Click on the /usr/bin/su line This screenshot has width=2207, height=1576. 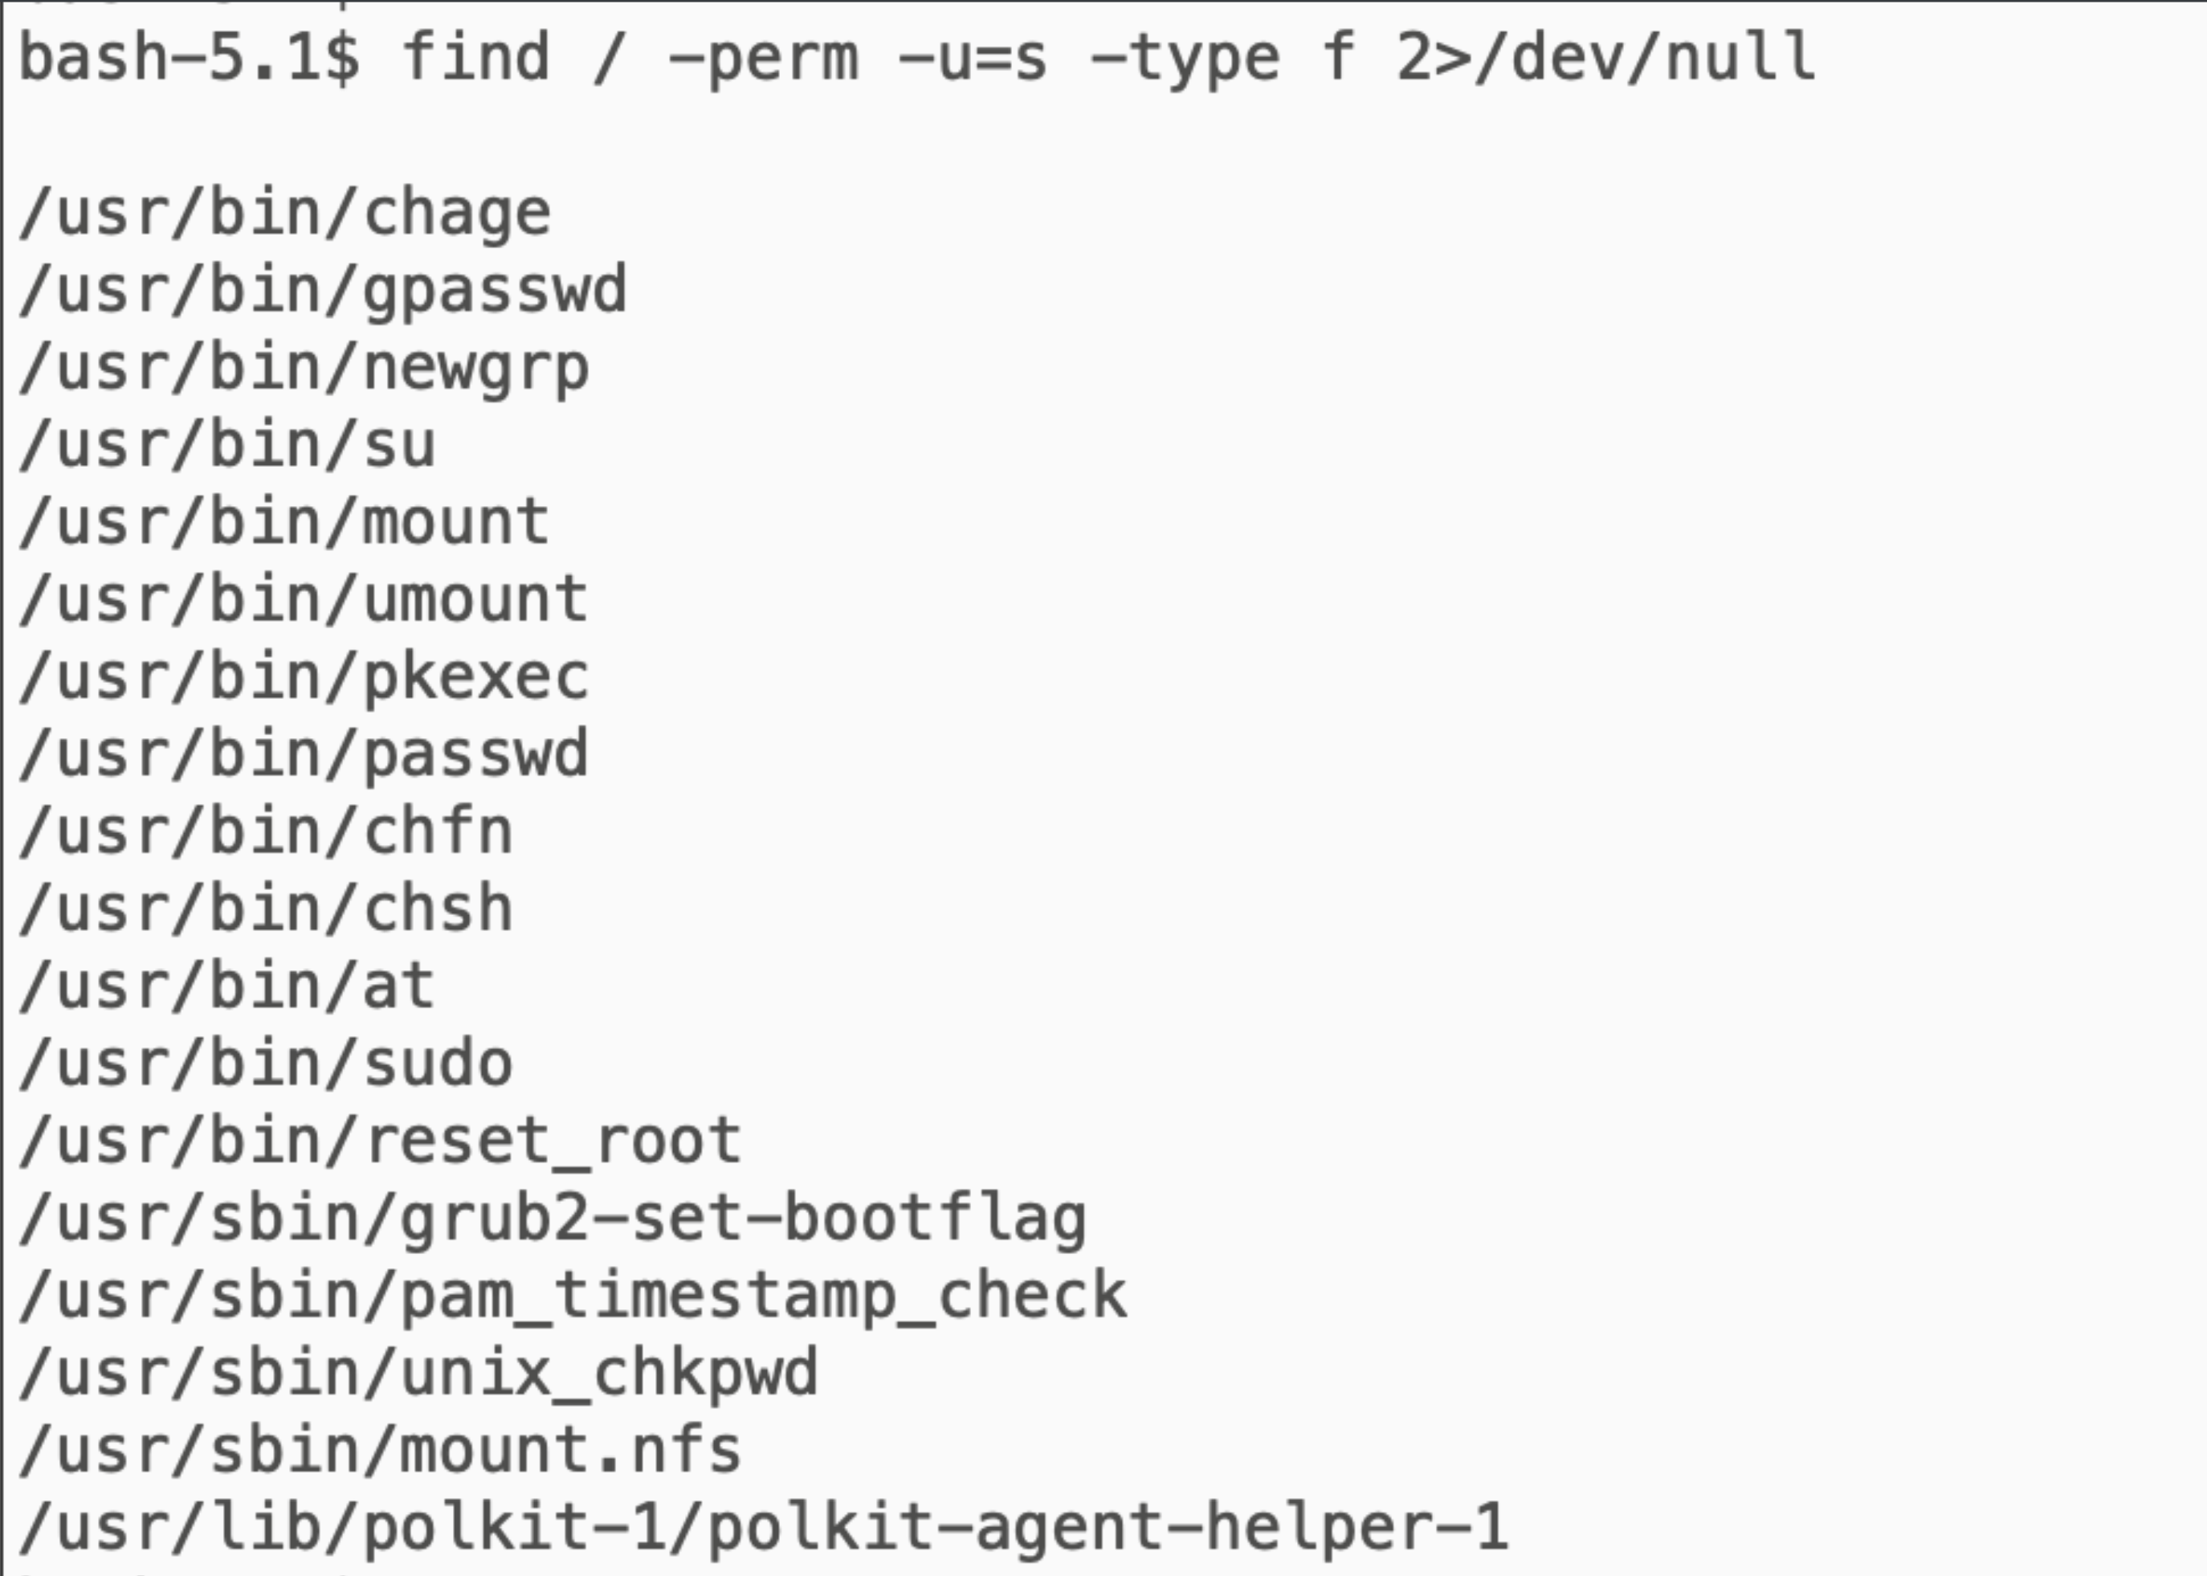point(227,446)
